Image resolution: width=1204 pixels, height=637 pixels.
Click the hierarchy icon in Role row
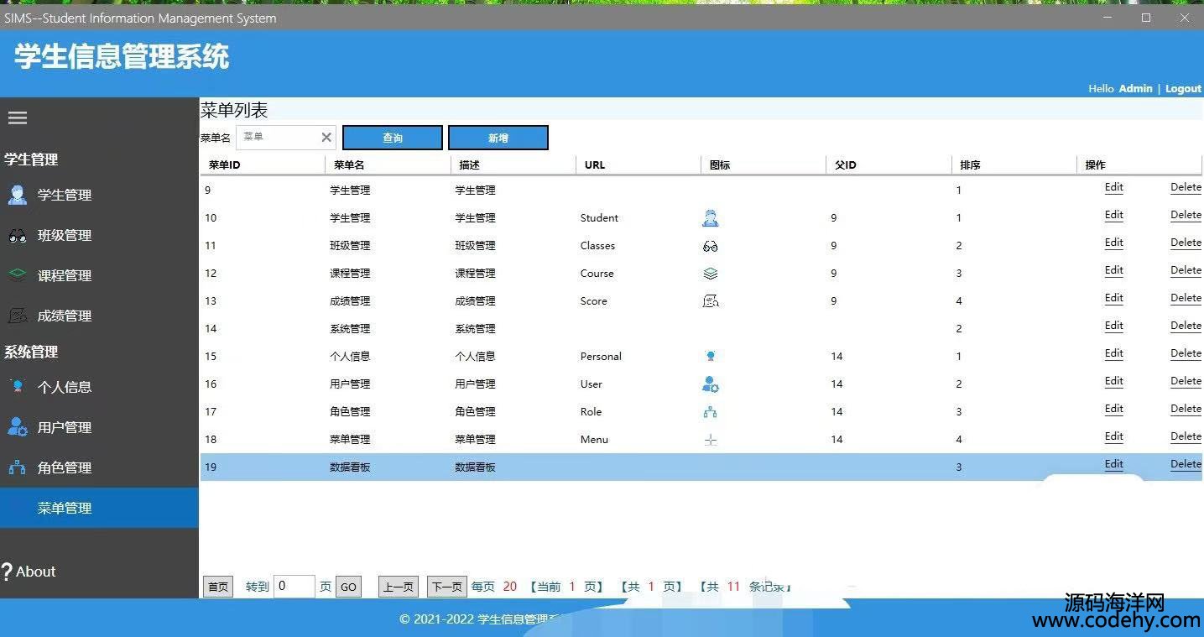point(711,412)
